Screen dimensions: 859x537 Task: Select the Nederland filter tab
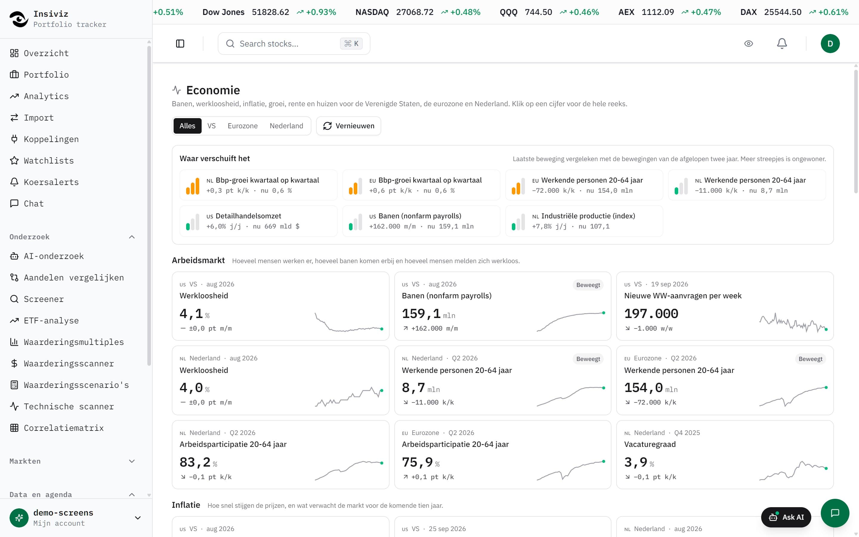286,126
